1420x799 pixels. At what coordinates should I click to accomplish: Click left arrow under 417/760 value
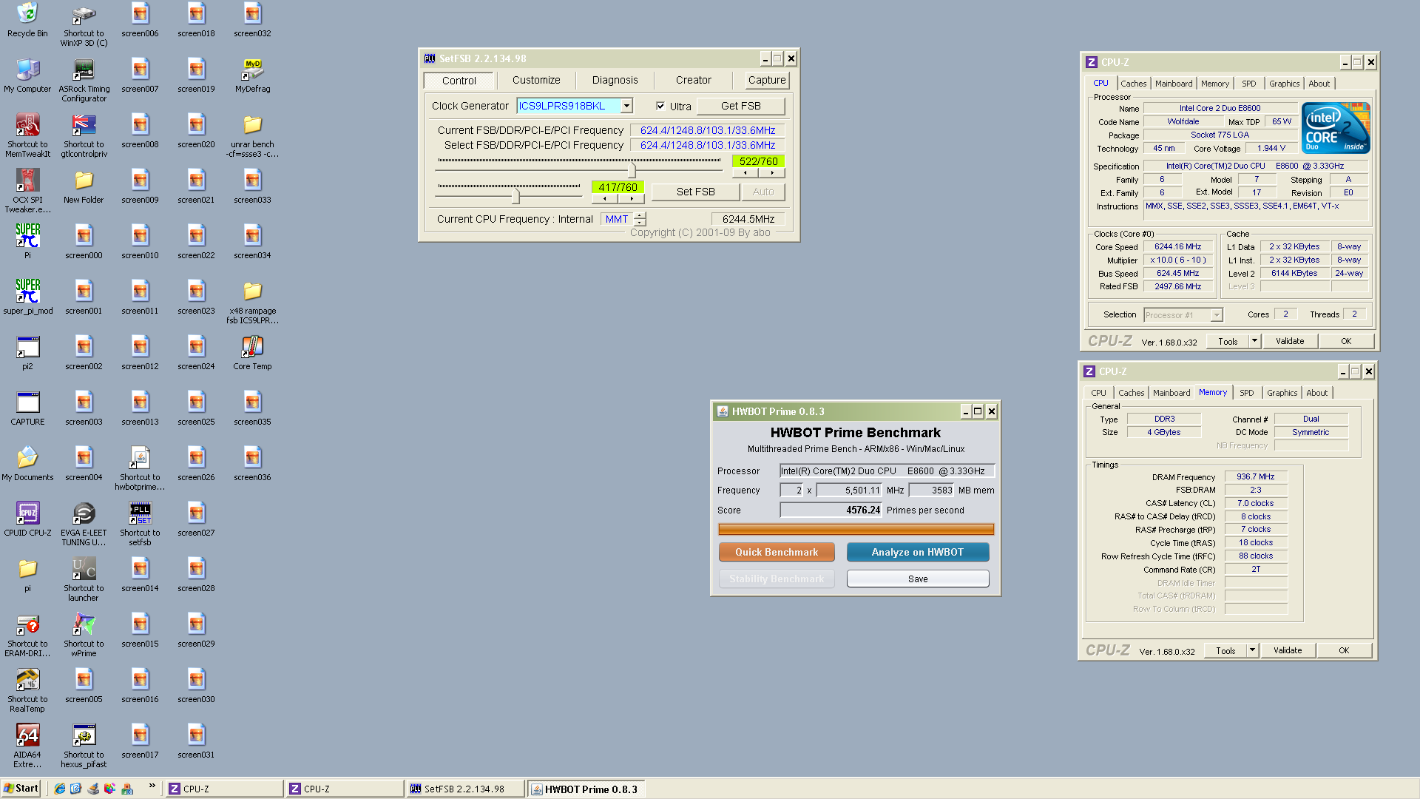tap(605, 198)
